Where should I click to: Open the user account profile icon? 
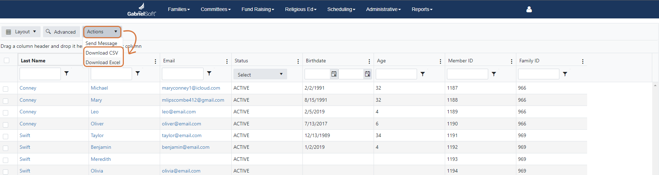(x=529, y=9)
